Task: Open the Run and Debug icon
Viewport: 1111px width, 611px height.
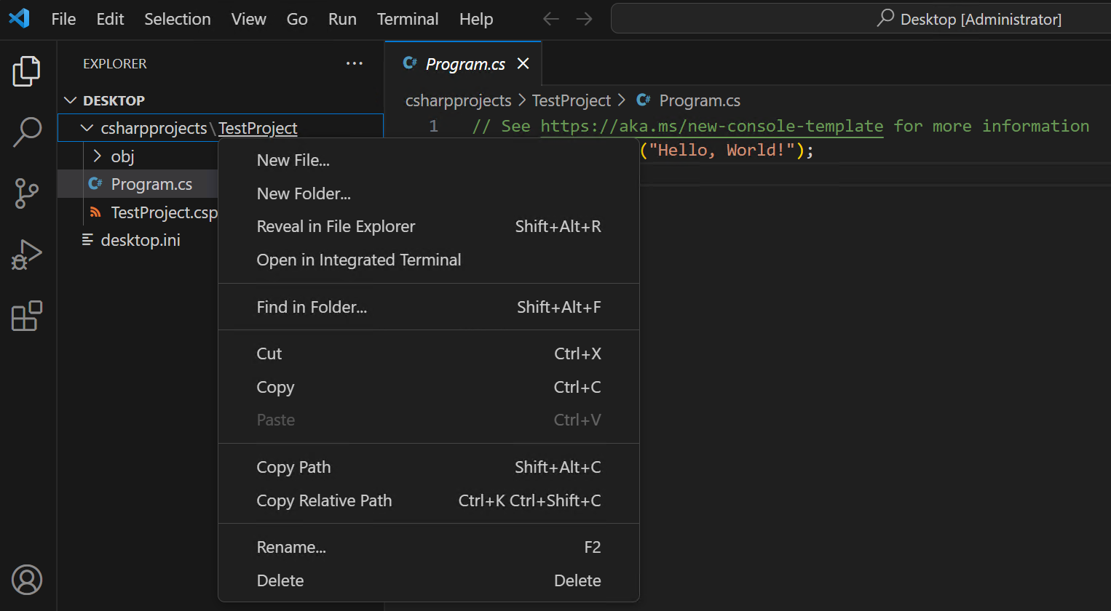Action: pos(27,255)
